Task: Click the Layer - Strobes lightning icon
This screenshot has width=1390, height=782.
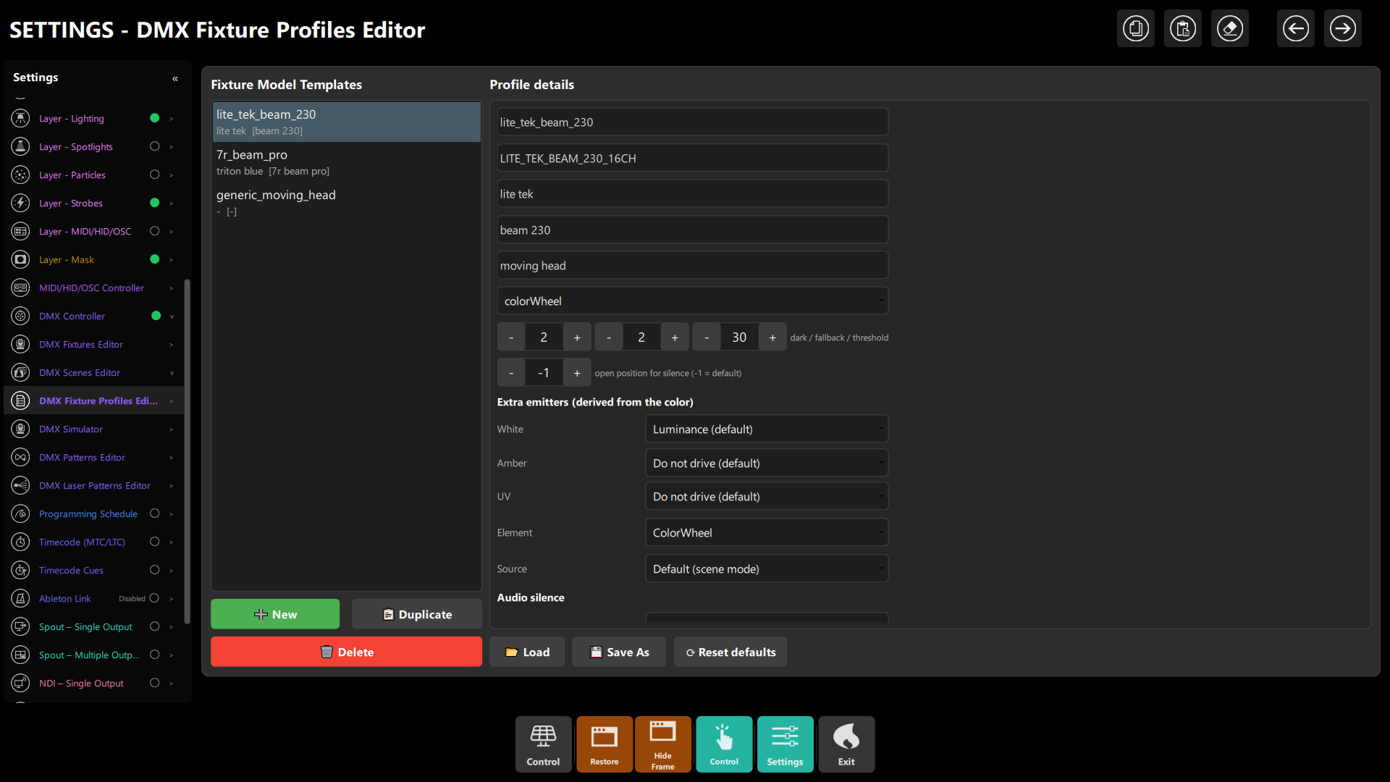Action: coord(21,203)
